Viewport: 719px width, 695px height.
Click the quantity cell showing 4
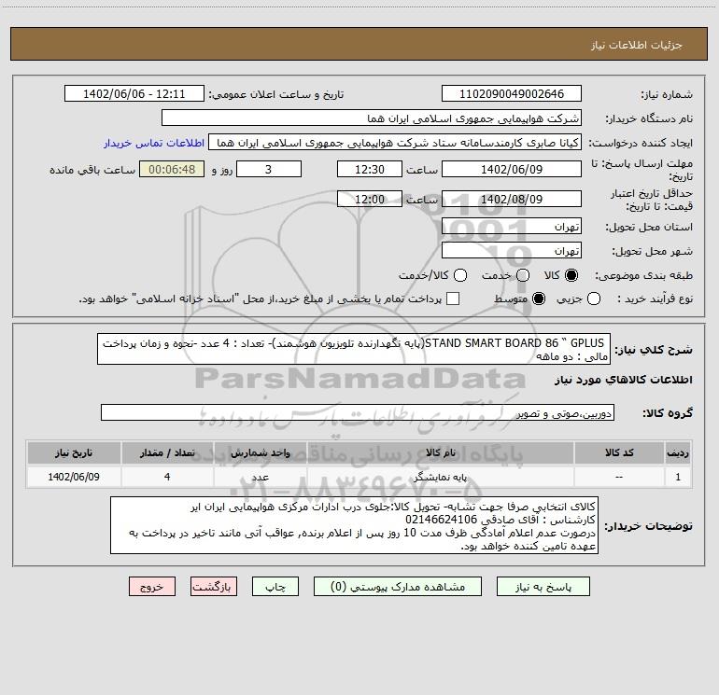click(167, 477)
